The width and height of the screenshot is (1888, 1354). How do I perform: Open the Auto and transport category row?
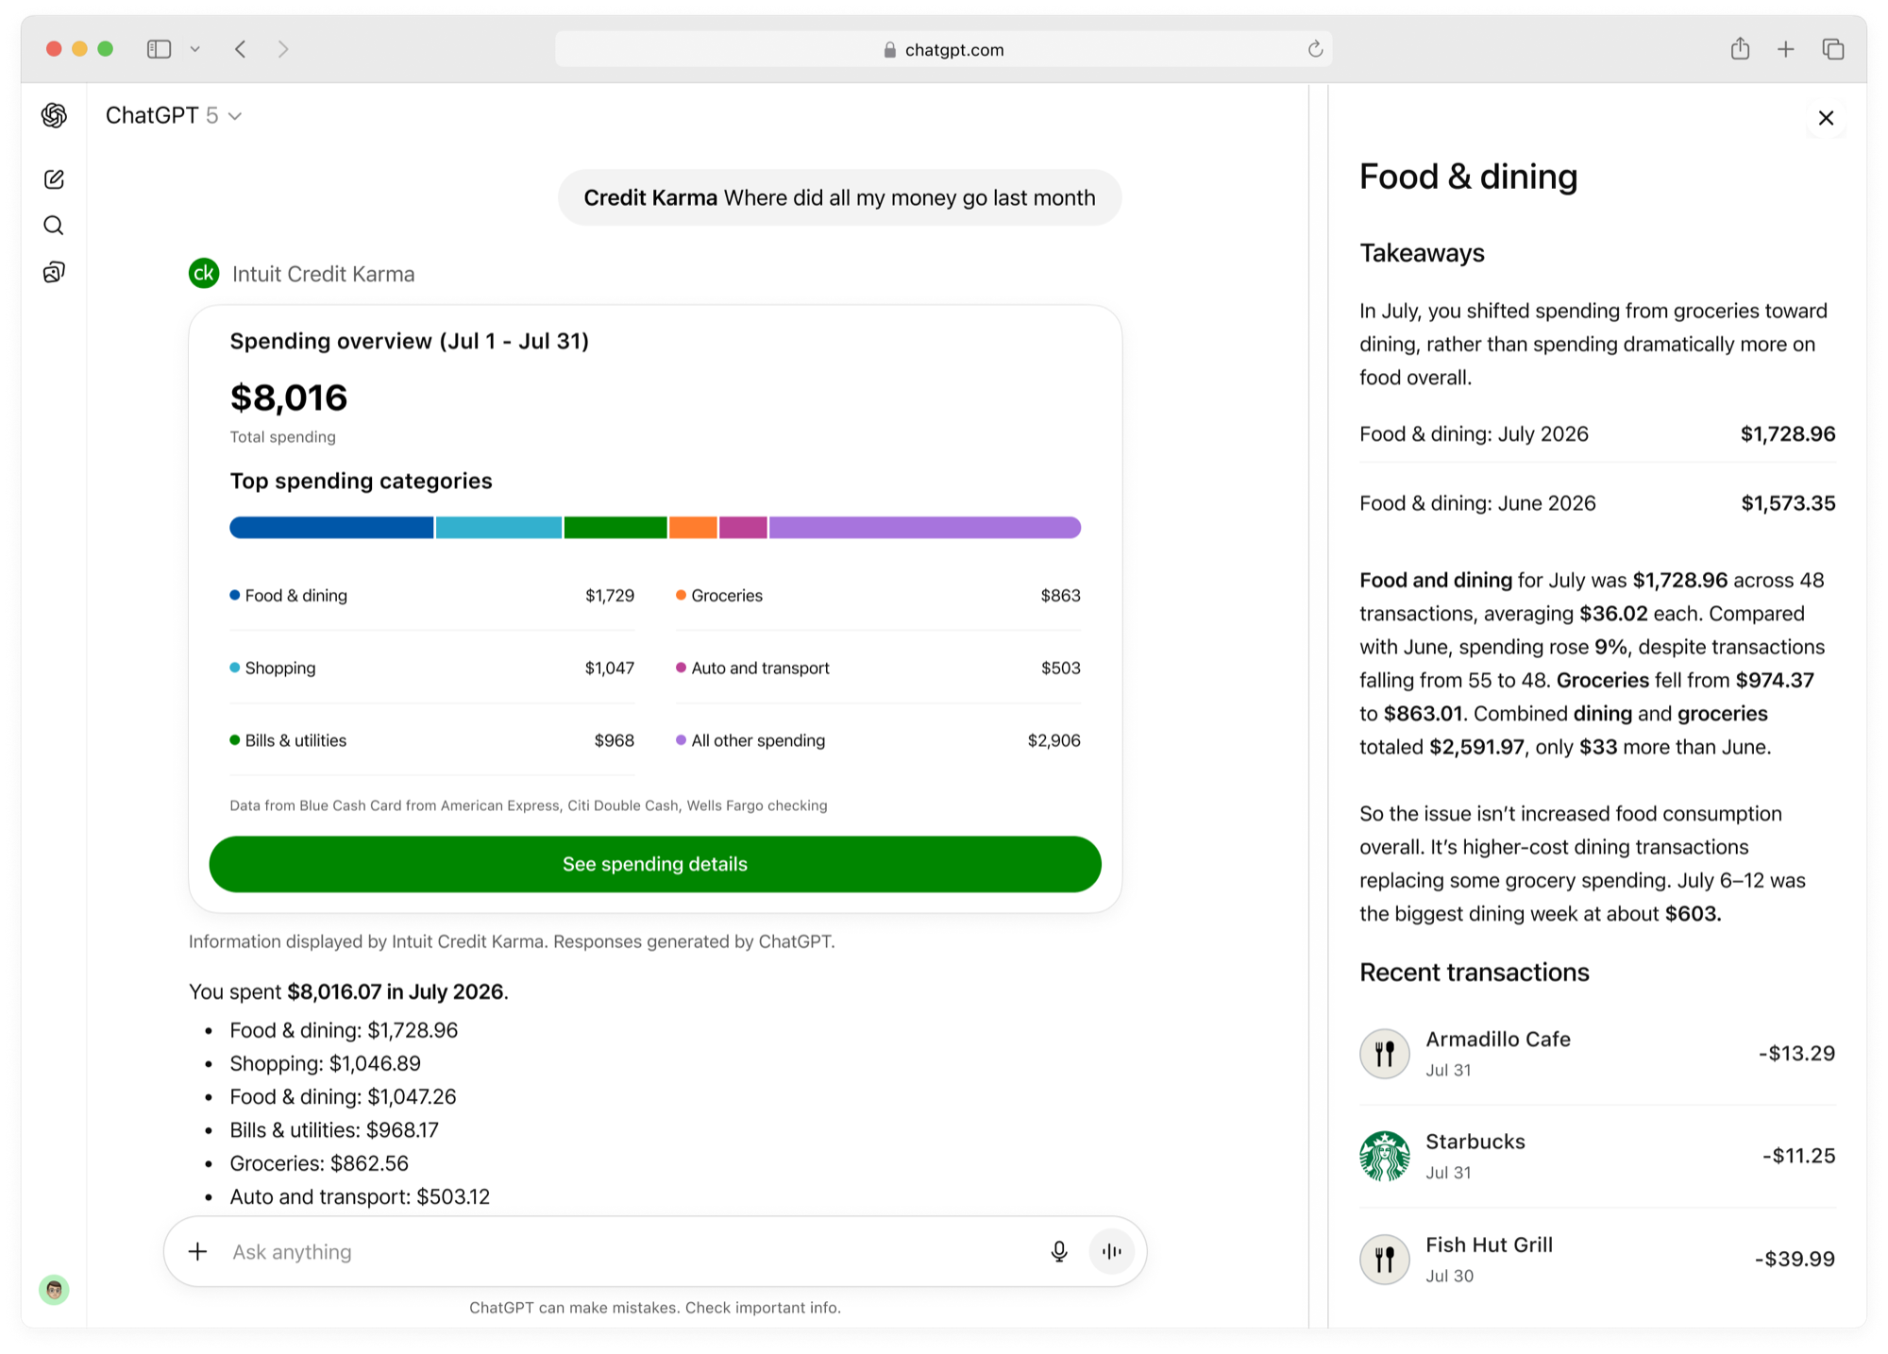tap(878, 668)
